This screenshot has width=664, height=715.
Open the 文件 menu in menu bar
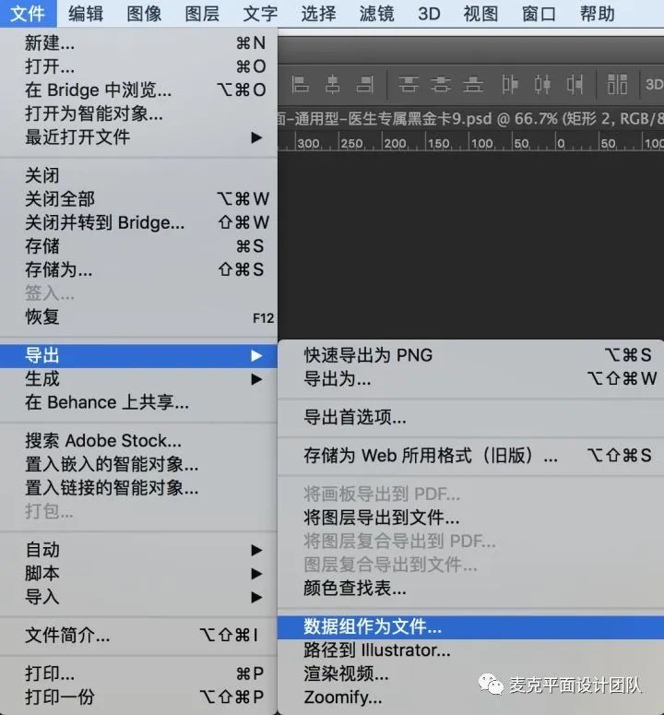(28, 14)
